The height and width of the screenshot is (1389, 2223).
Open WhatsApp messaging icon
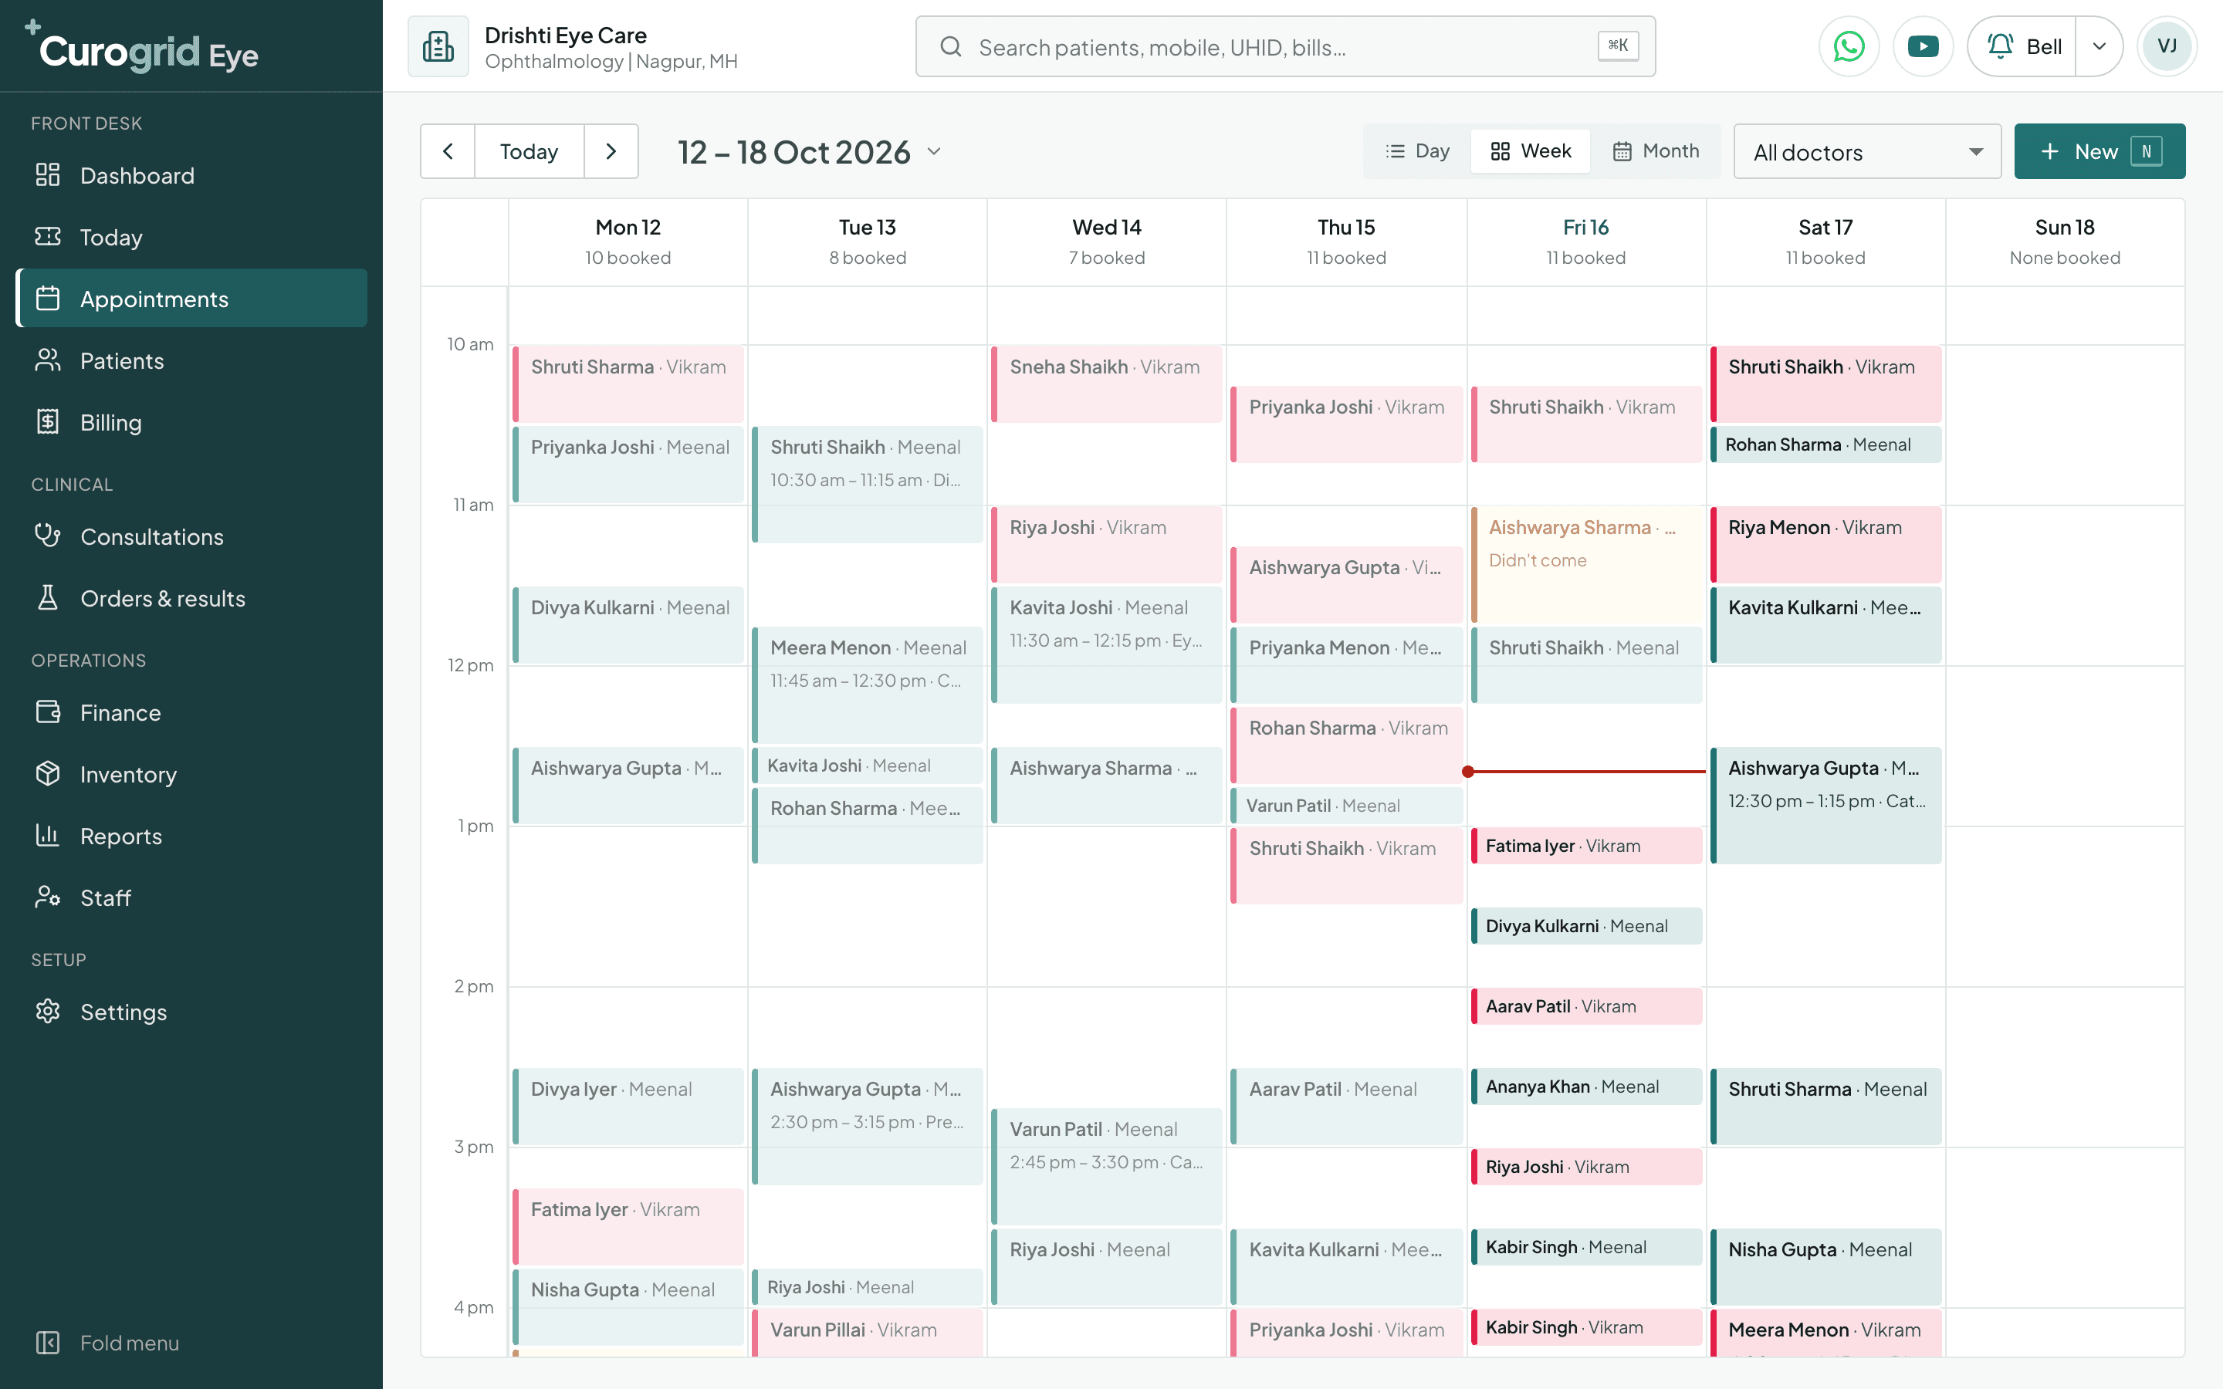(1848, 46)
